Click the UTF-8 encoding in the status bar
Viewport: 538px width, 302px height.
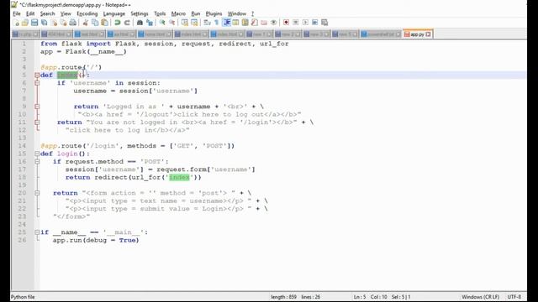point(514,297)
